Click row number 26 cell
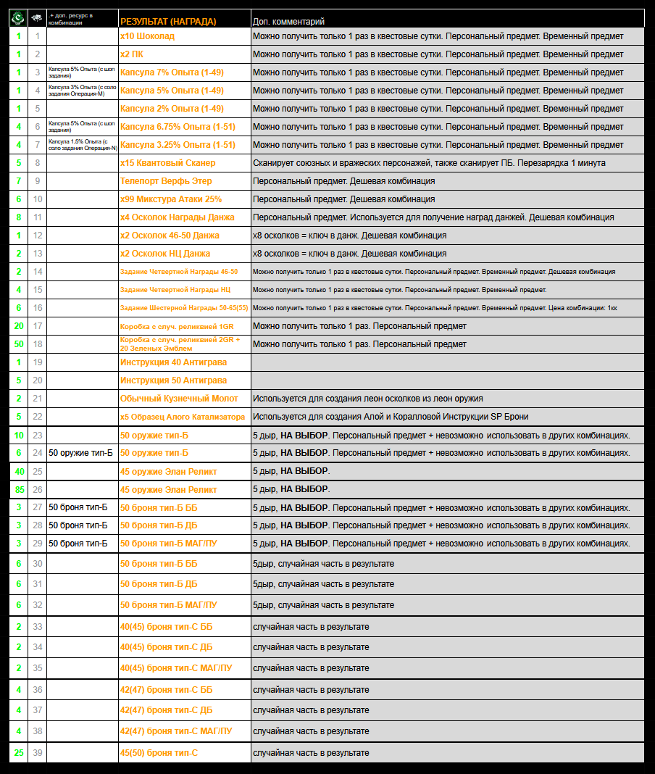 coord(38,490)
